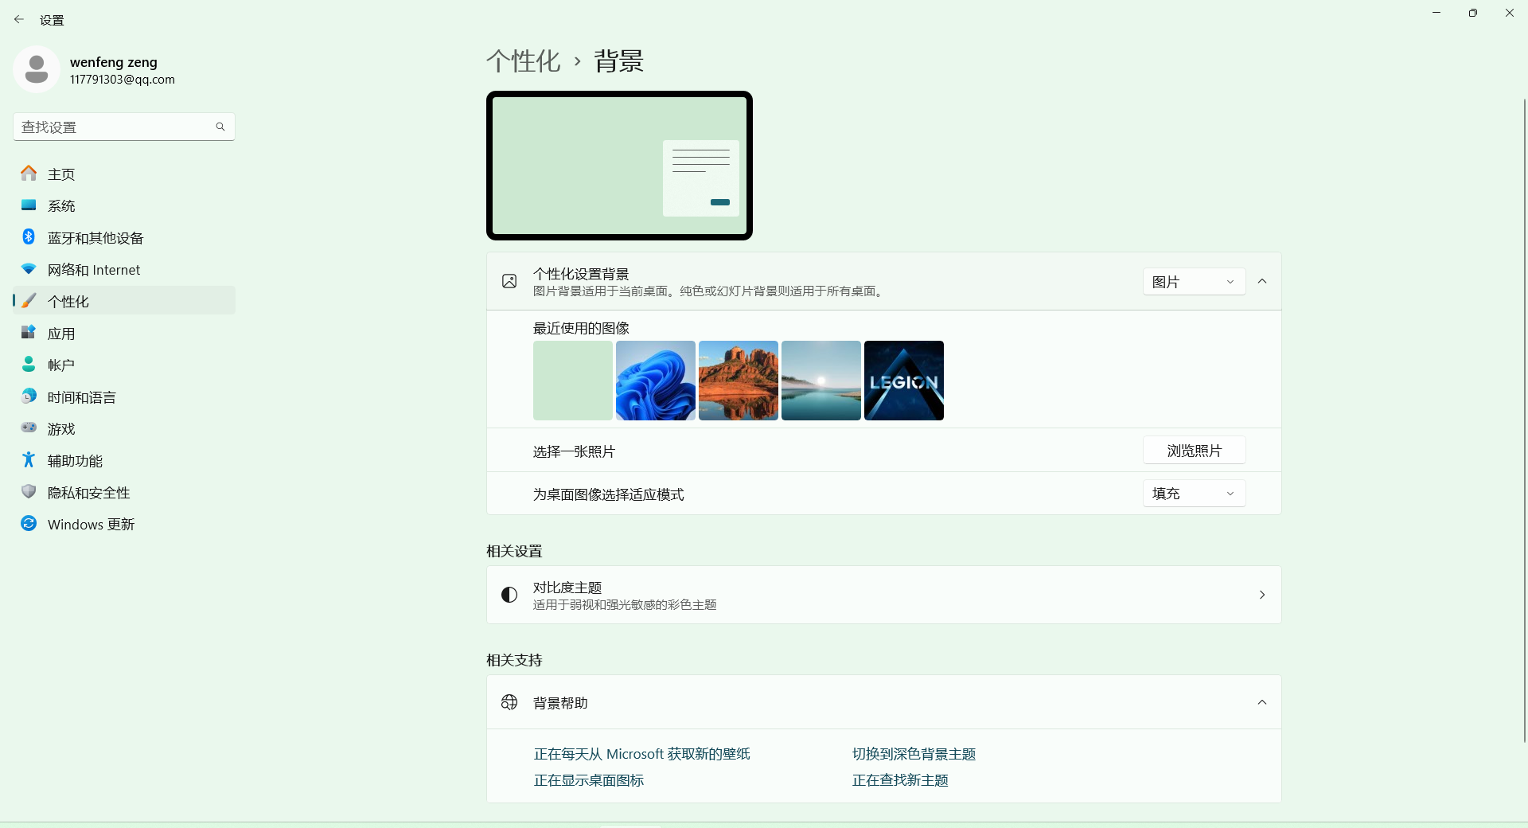The width and height of the screenshot is (1528, 828).
Task: Open 蓝牙和其他设备 settings
Action: [124, 237]
